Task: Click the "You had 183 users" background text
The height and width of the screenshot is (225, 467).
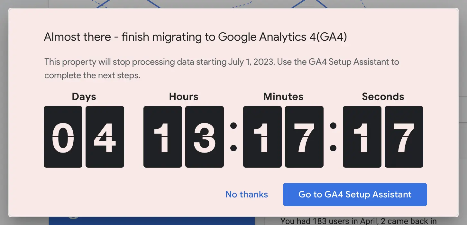Action: pyautogui.click(x=358, y=221)
